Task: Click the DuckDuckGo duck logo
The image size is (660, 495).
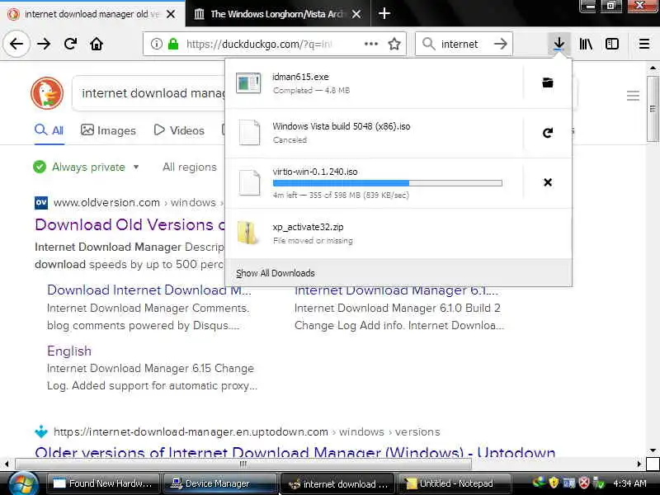Action: pyautogui.click(x=47, y=93)
